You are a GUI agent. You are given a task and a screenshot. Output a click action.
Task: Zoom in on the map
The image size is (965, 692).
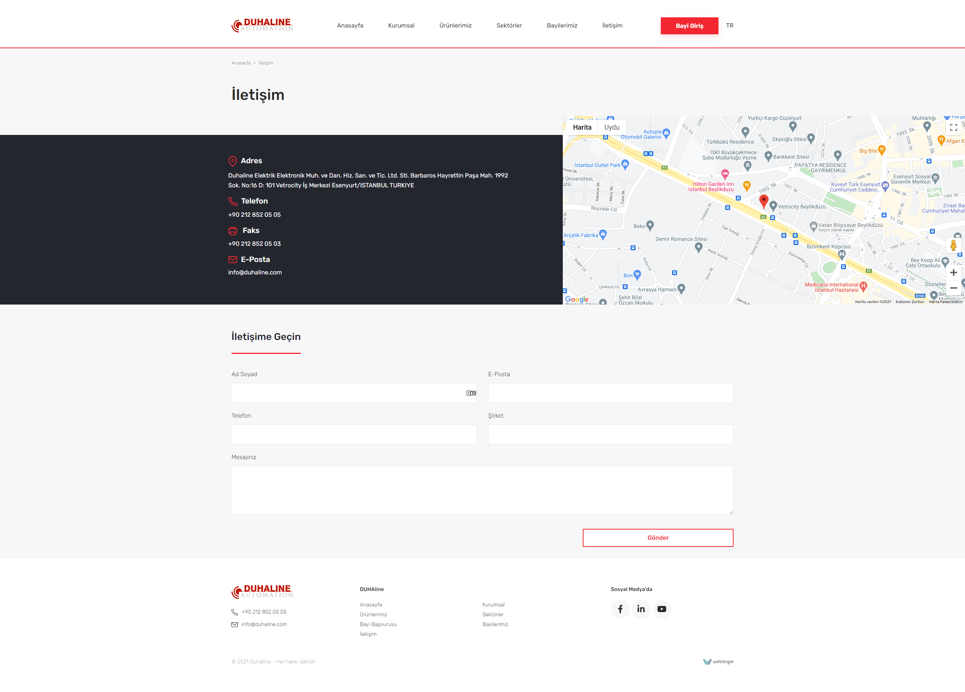(953, 273)
